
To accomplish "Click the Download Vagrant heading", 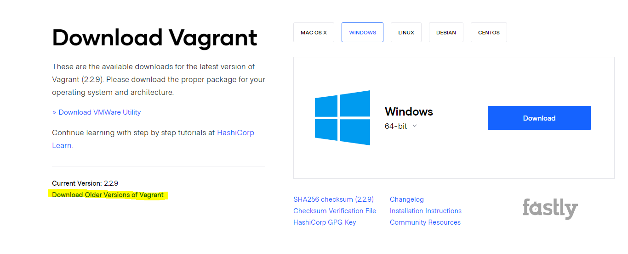I will (x=154, y=38).
